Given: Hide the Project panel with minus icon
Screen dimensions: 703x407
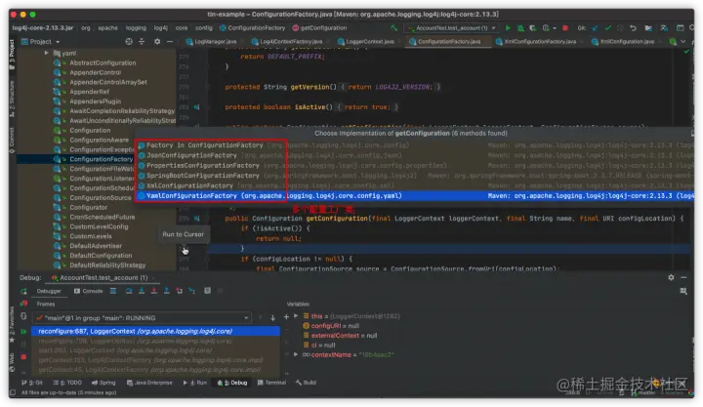Looking at the screenshot, I should click(170, 41).
